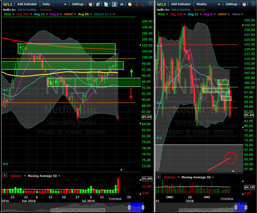Click Add to Portfolio link on Daily chart
257x213 pixels.
coord(27,10)
